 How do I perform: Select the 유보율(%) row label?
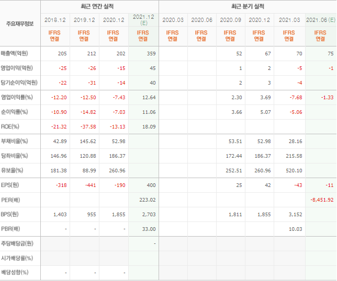(12, 170)
